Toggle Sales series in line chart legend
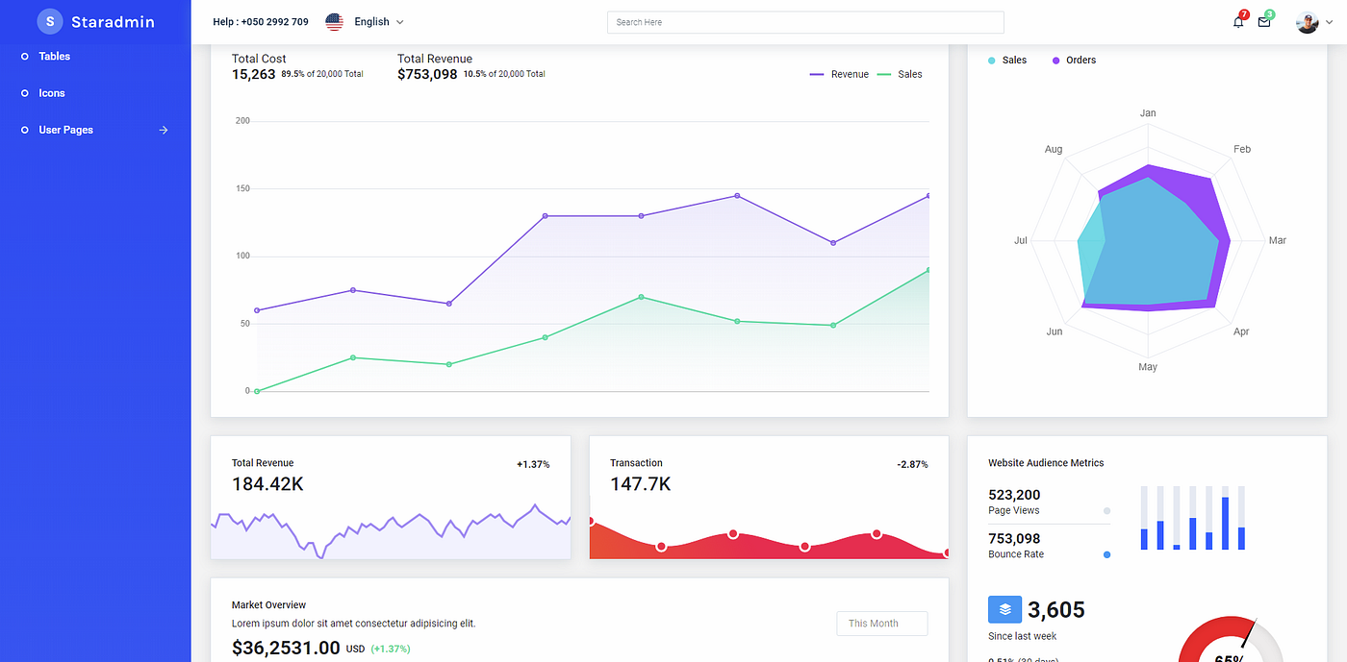 pyautogui.click(x=900, y=74)
